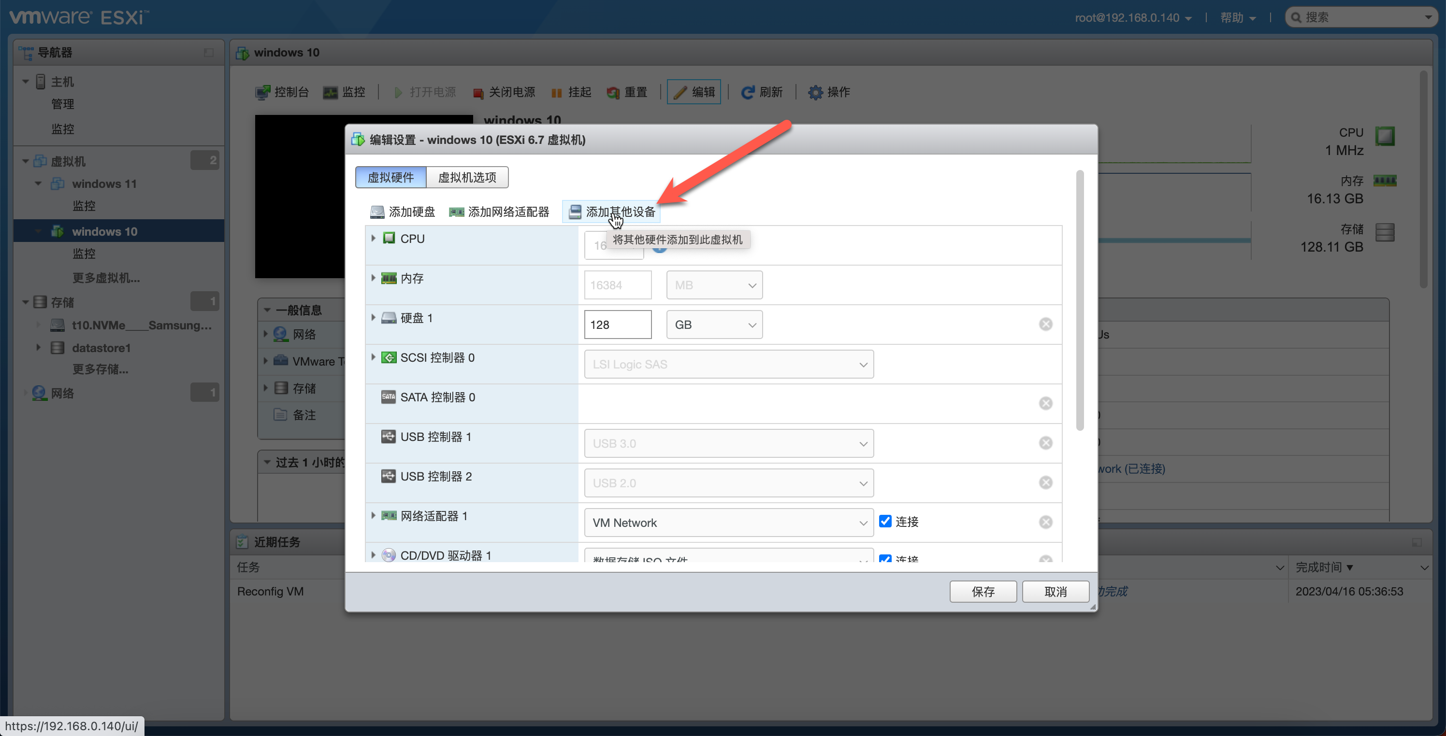Click Reconfig VM task row
This screenshot has height=736, width=1446.
(x=270, y=592)
